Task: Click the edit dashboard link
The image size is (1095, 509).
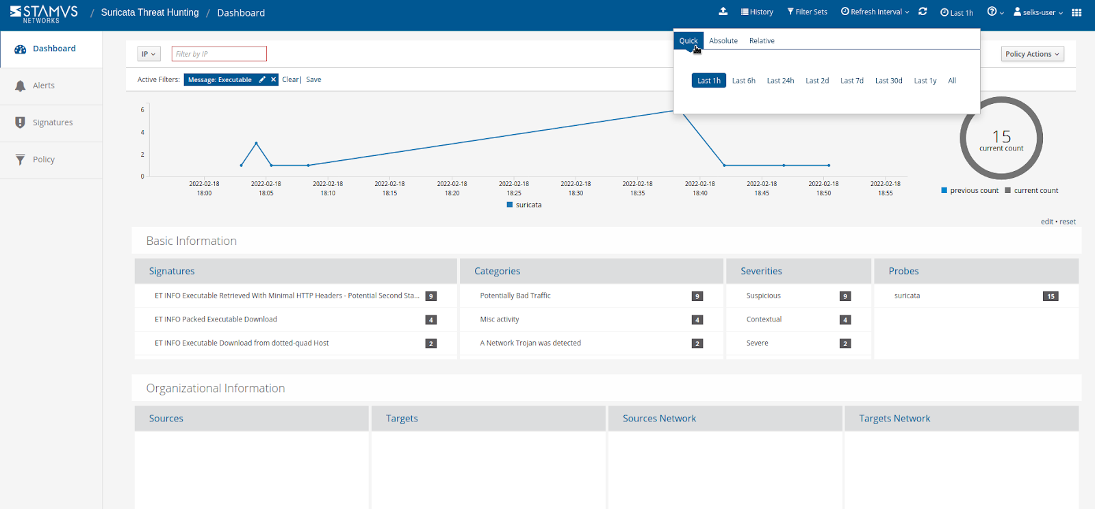Action: [1047, 222]
